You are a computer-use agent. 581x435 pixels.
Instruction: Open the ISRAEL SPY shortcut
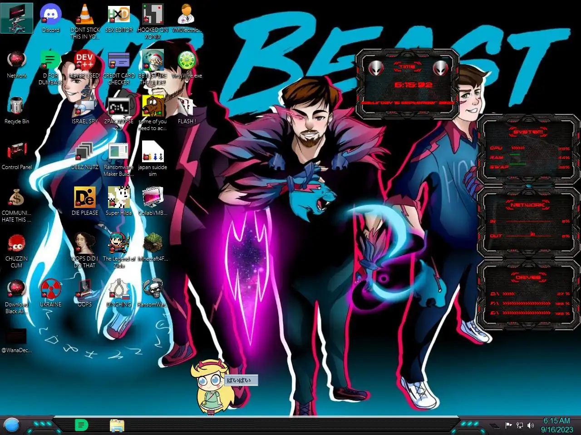(85, 110)
